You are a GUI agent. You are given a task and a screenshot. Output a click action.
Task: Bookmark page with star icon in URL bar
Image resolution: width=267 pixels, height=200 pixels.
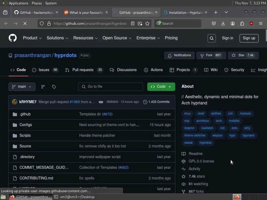coord(147,23)
